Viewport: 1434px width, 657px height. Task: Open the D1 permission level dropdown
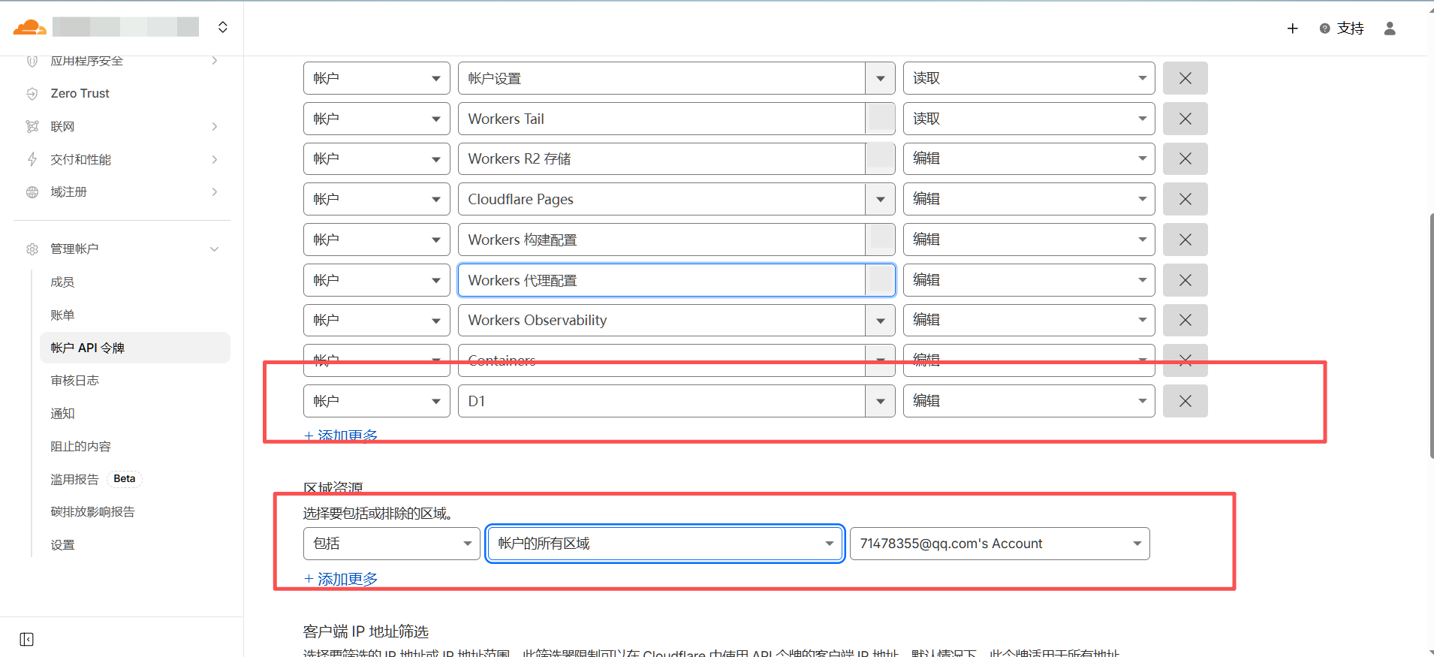pos(1028,401)
